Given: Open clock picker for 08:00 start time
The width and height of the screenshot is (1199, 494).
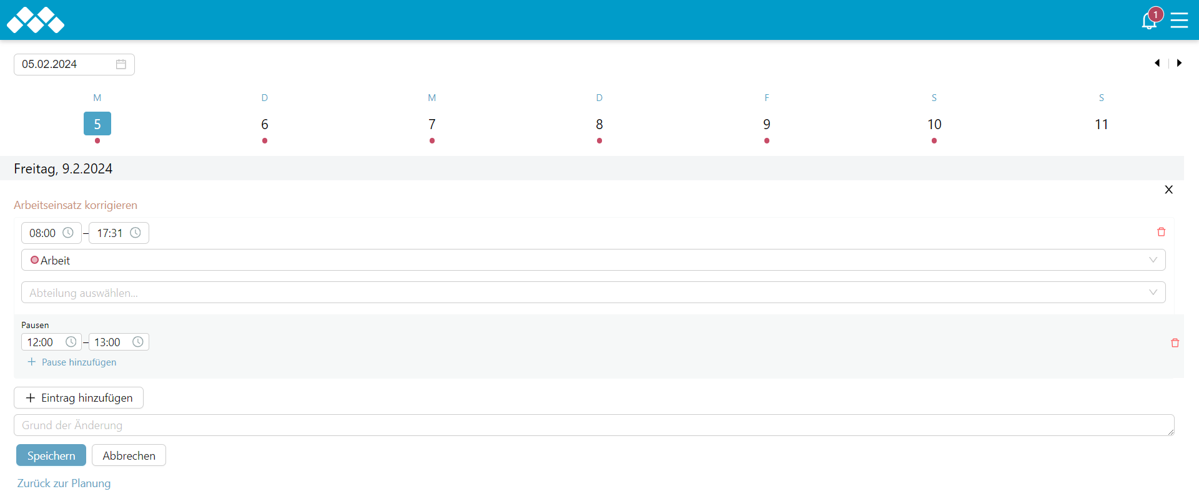Looking at the screenshot, I should [x=68, y=233].
